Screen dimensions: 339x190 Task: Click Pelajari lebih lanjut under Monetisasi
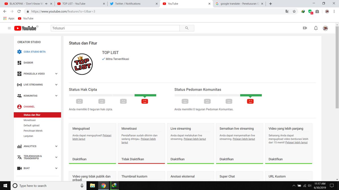click(139, 141)
